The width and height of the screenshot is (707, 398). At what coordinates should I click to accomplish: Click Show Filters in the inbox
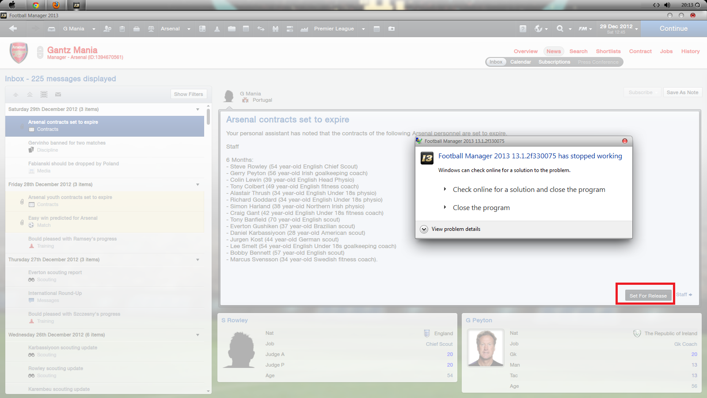189,94
